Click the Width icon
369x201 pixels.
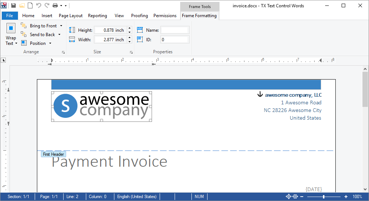click(x=72, y=39)
